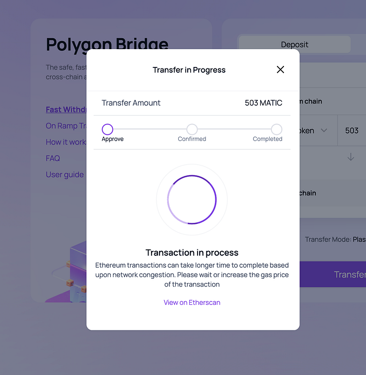366x375 pixels.
Task: Click the Polygon Bridge heading
Action: coord(107,44)
